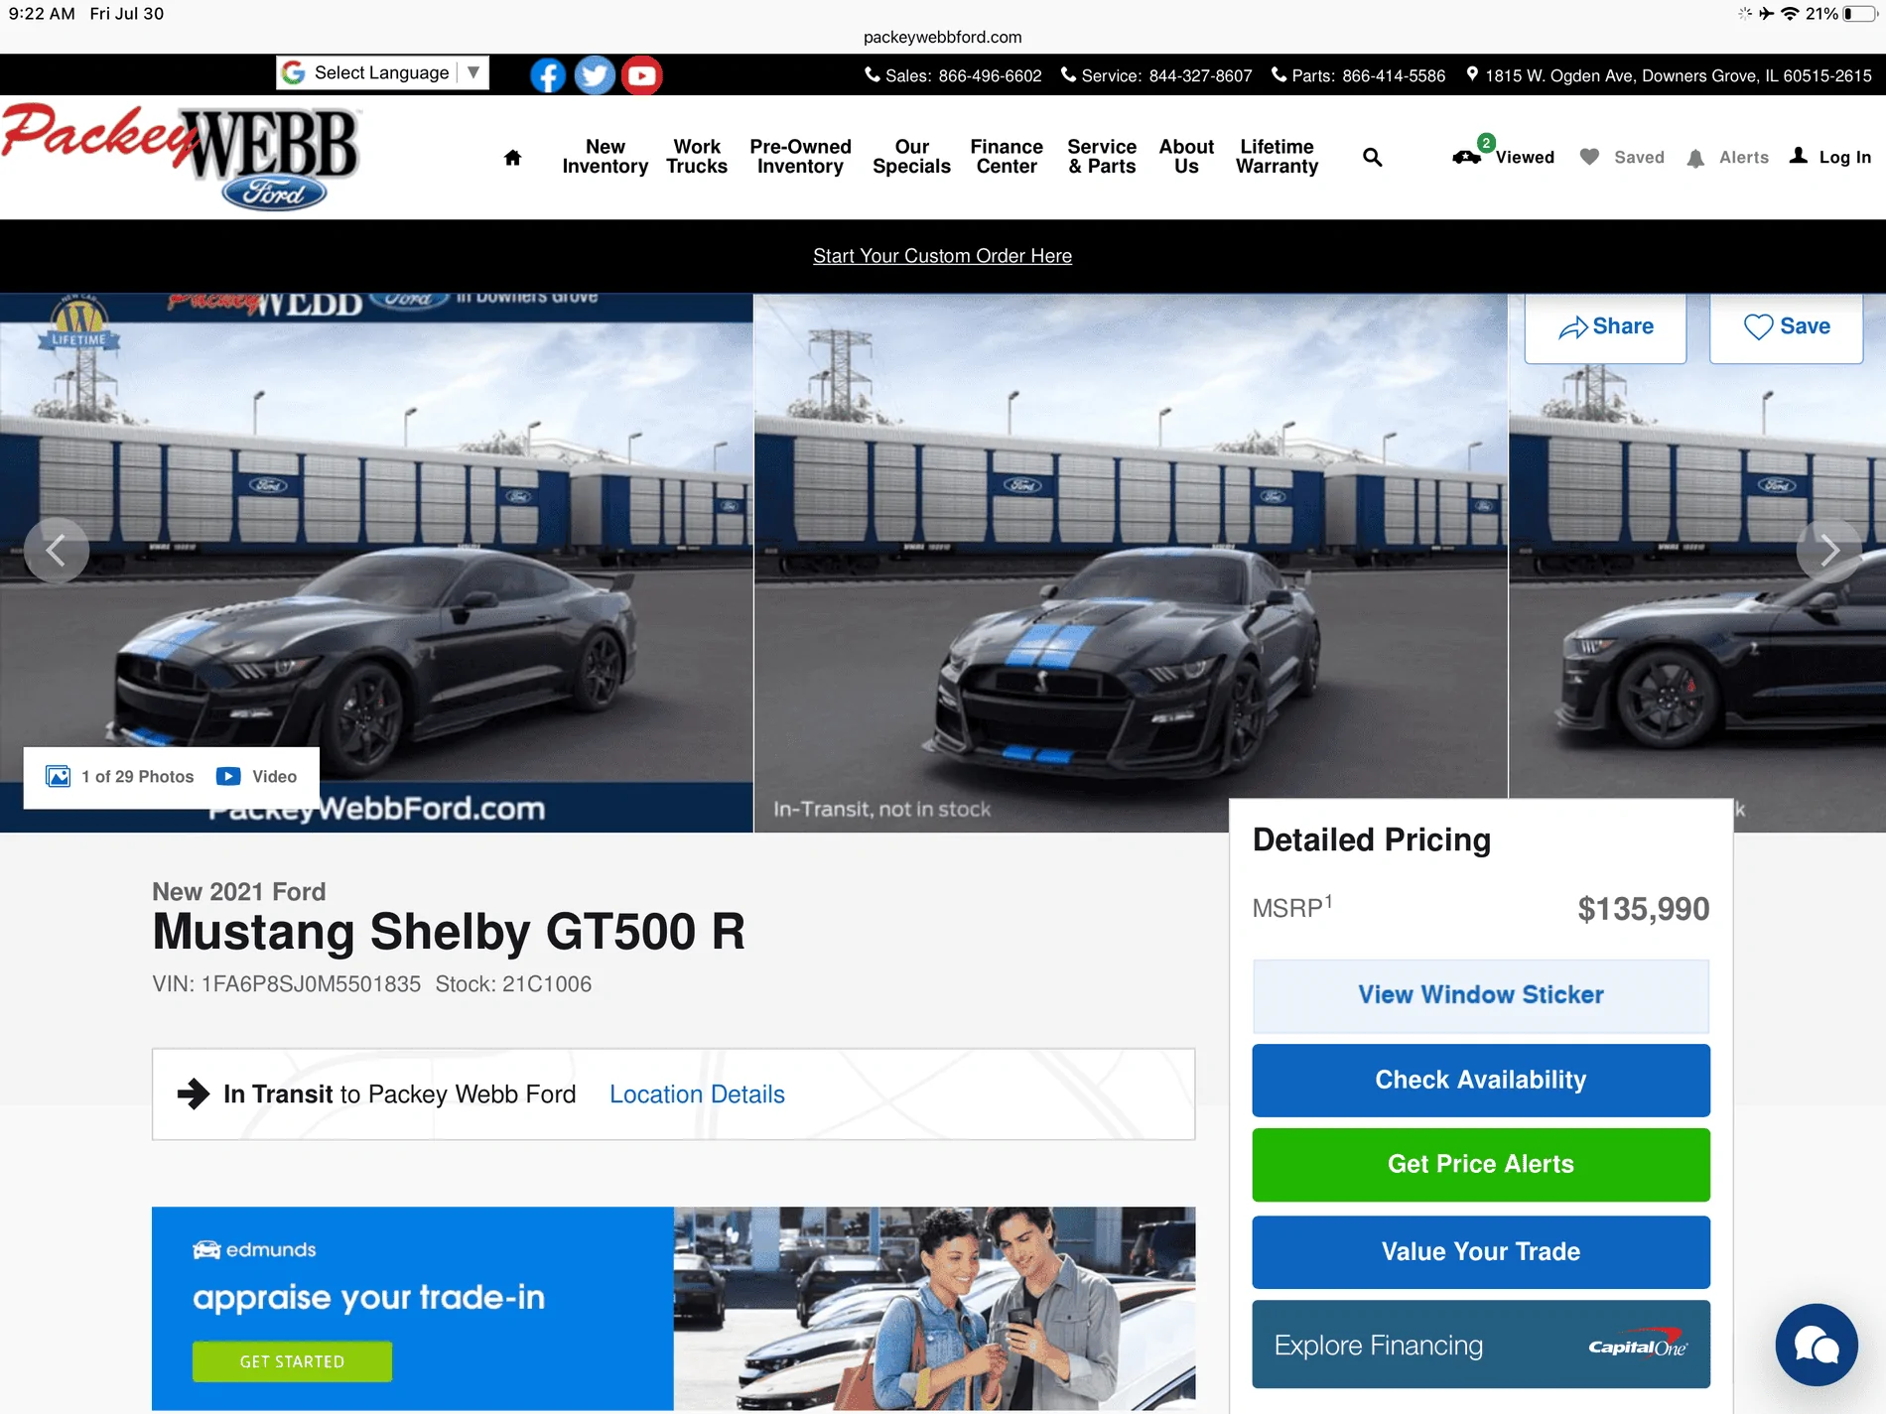1886x1414 pixels.
Task: Click Edmunds GET STARTED button
Action: click(x=292, y=1361)
